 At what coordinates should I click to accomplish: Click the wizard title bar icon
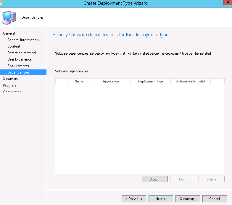[2, 3]
